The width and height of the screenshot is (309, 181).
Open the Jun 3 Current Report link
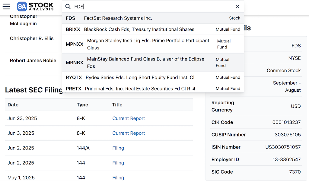coord(129,133)
